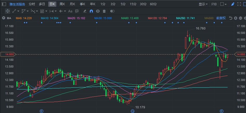Image resolution: width=246 pixels, height=113 pixels.
Task: Click the MA5: 14.220 label
Action: [24, 18]
